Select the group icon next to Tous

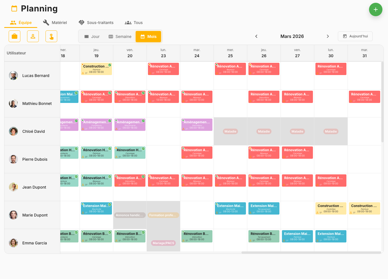128,22
